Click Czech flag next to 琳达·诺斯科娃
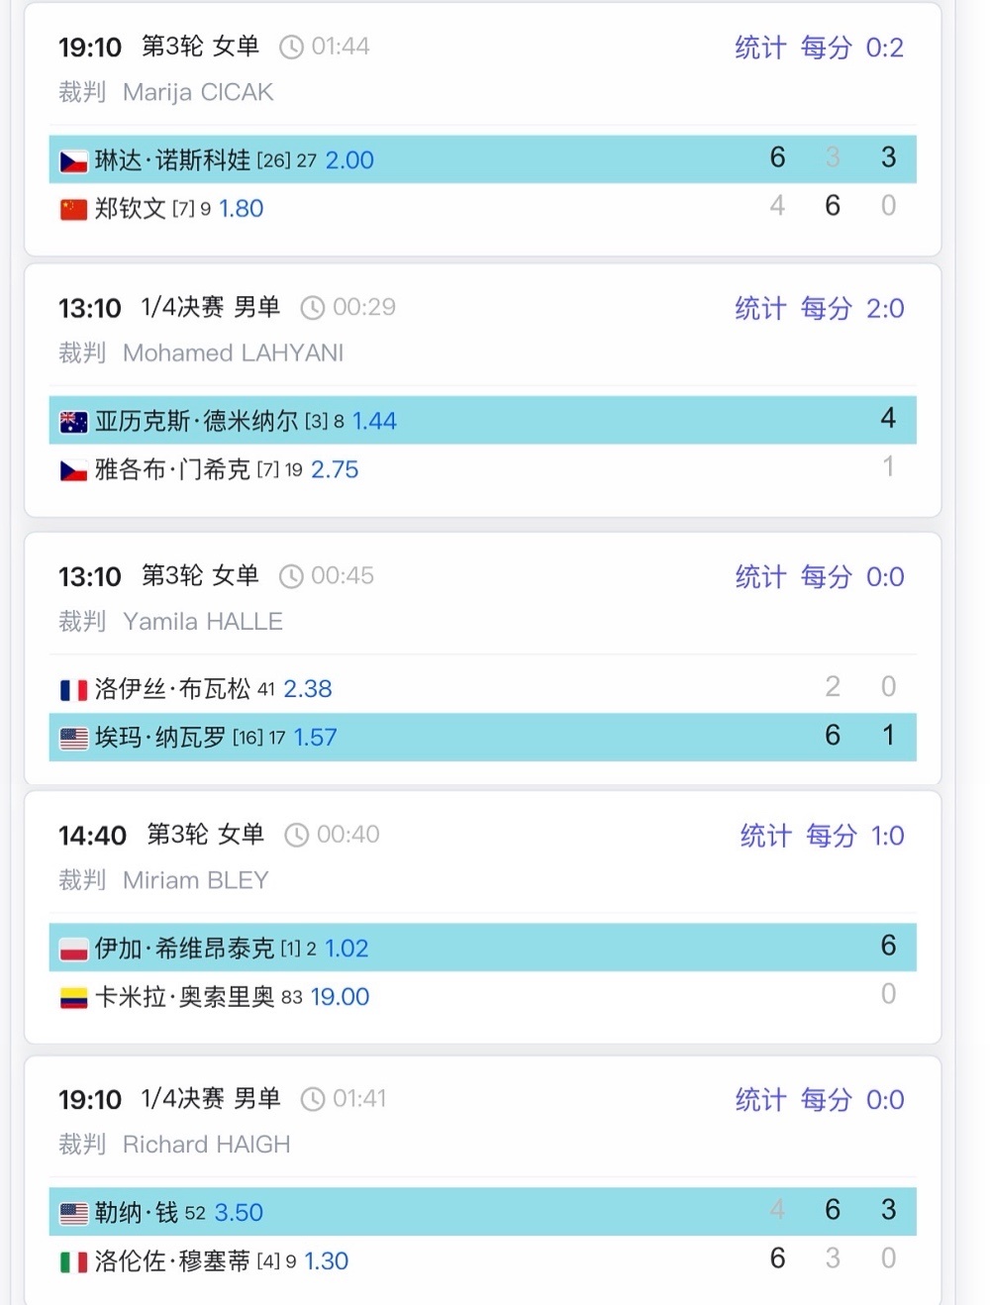Viewport: 990px width, 1305px height. tap(73, 160)
